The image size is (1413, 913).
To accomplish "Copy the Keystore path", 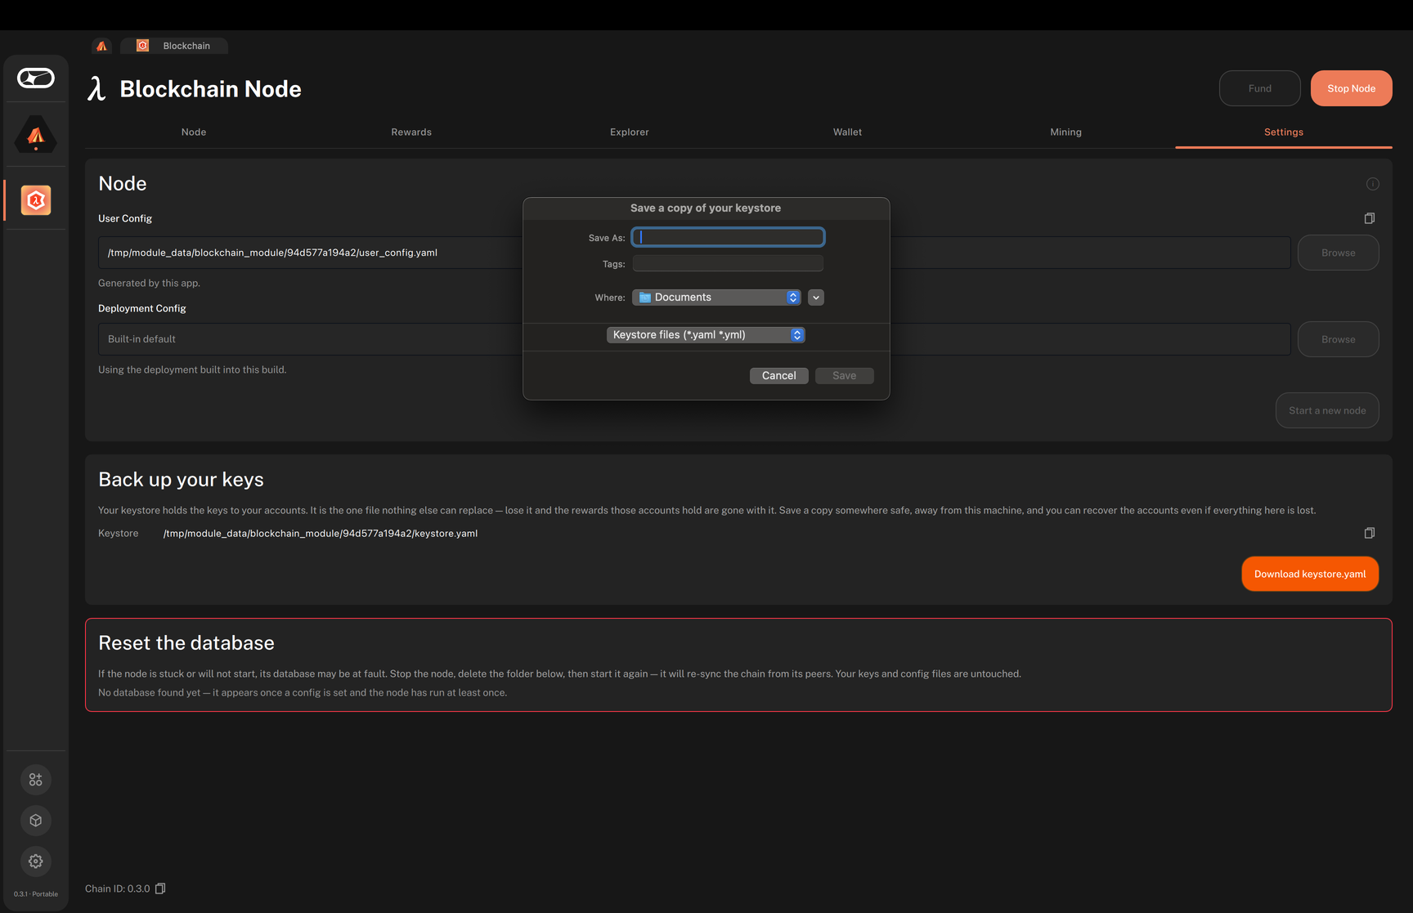I will point(1370,533).
